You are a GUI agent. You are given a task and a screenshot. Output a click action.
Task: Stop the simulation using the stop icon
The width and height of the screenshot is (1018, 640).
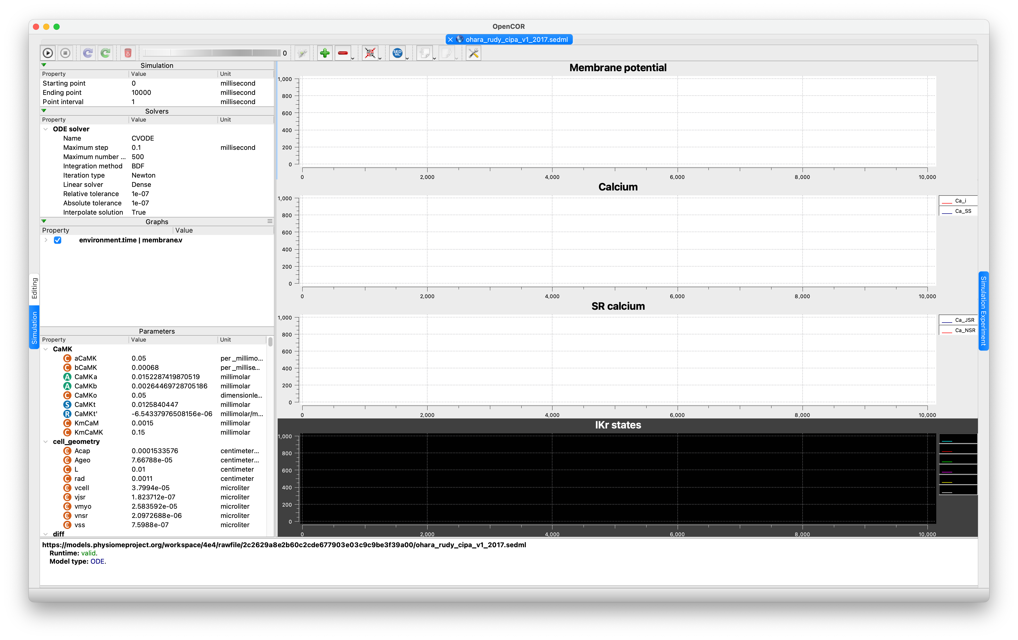tap(65, 53)
